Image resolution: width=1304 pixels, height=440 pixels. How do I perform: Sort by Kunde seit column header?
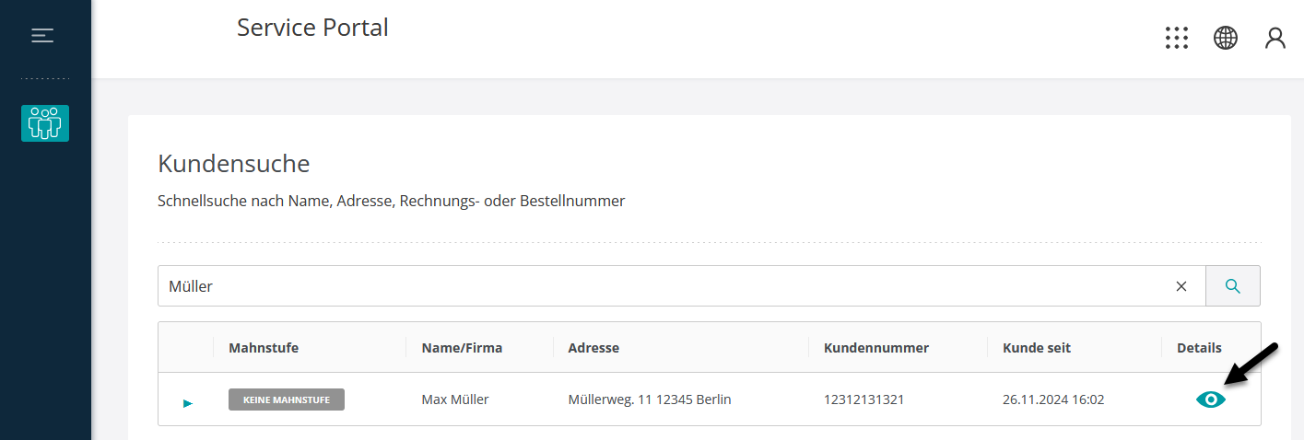[x=1037, y=348]
